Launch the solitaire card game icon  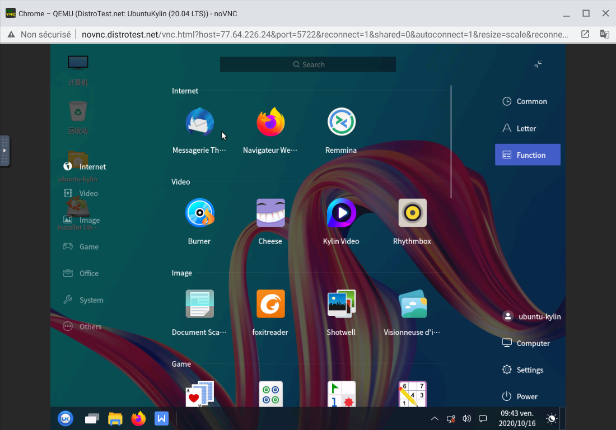tap(199, 394)
